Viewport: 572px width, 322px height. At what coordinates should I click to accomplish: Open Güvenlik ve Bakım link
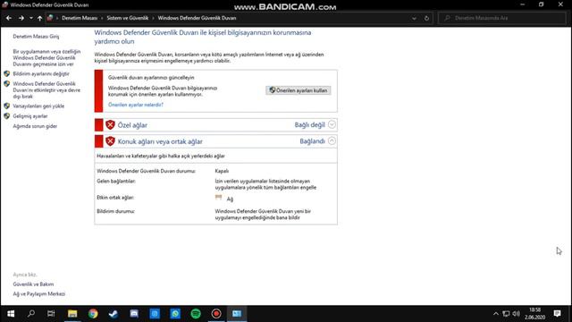[33, 284]
